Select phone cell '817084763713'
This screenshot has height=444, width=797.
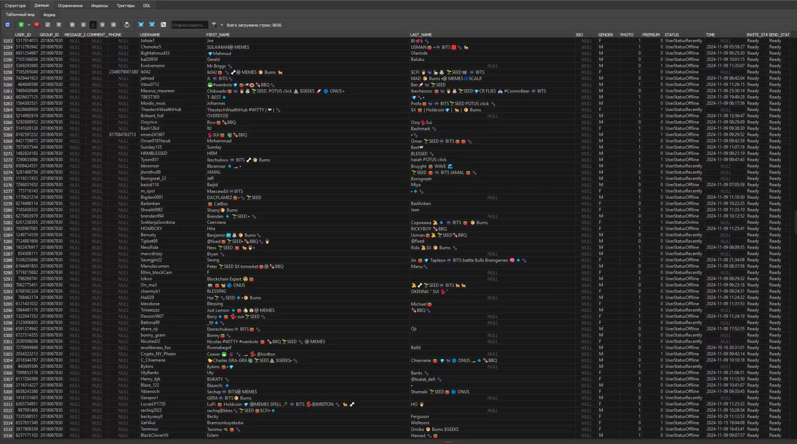point(124,135)
